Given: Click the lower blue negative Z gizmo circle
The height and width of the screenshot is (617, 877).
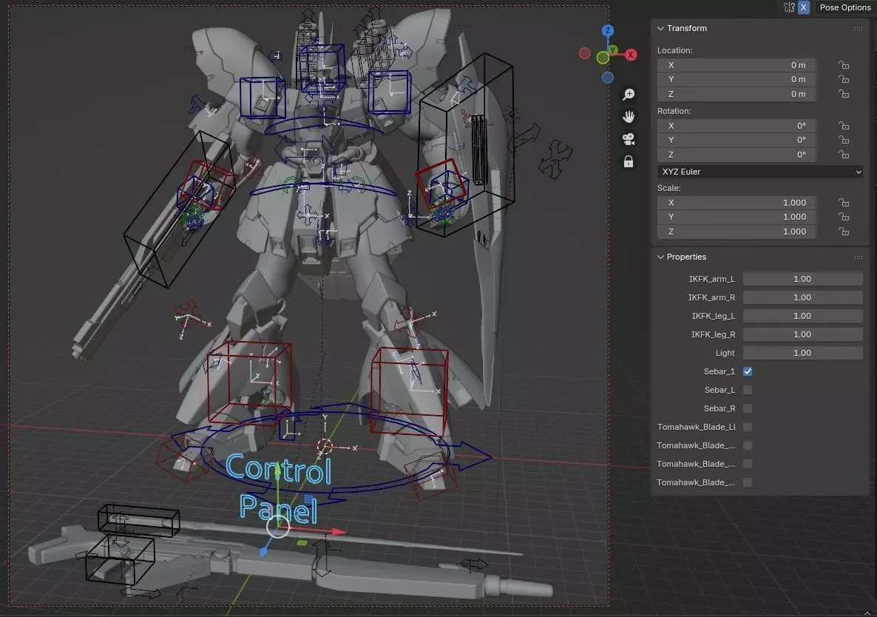Looking at the screenshot, I should coord(608,78).
